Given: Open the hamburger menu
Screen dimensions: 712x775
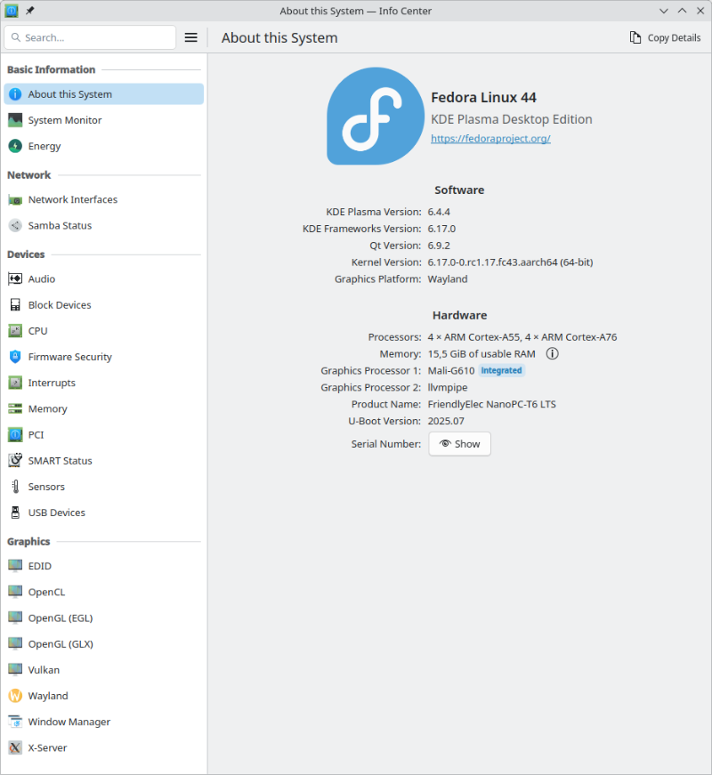Looking at the screenshot, I should tap(190, 37).
